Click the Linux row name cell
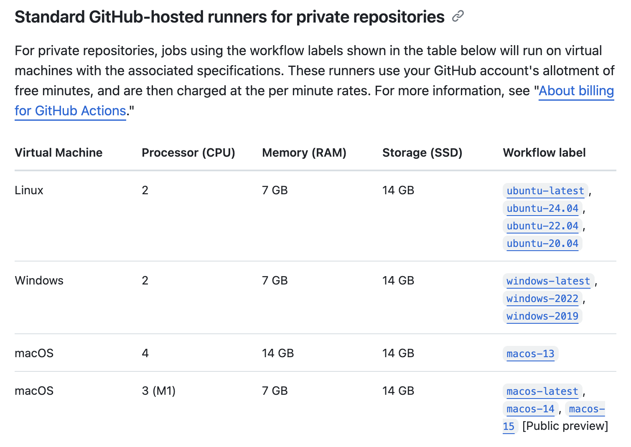Screen dimensions: 631x447 (29, 190)
